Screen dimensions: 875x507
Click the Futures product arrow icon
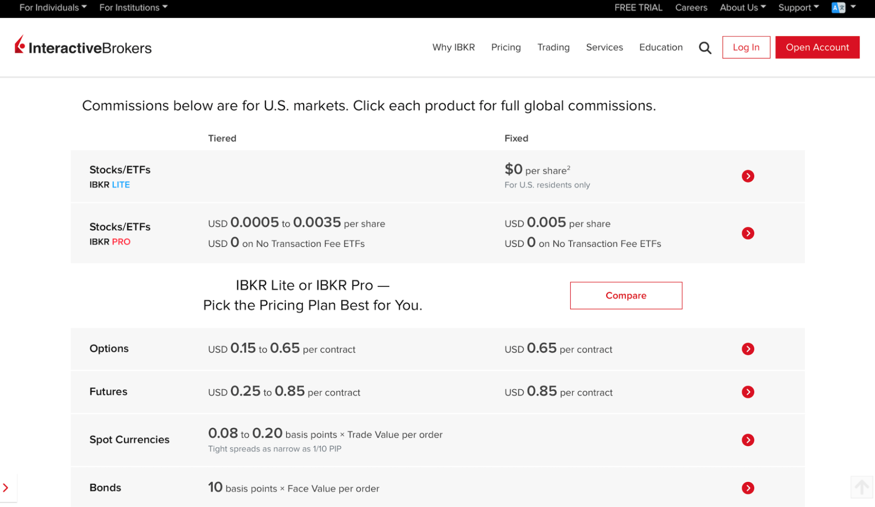(x=748, y=392)
